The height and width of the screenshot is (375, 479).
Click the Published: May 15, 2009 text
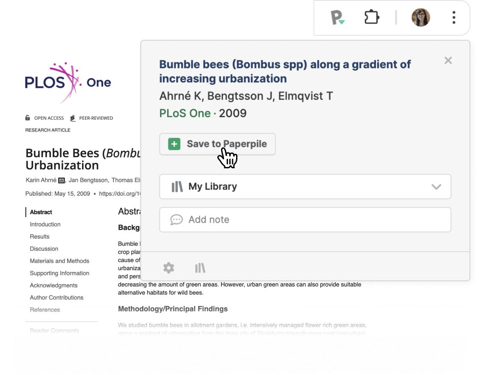pos(57,193)
